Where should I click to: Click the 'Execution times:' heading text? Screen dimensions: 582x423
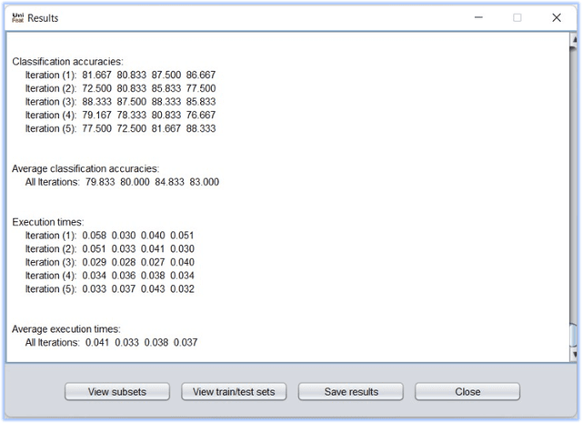pos(48,221)
